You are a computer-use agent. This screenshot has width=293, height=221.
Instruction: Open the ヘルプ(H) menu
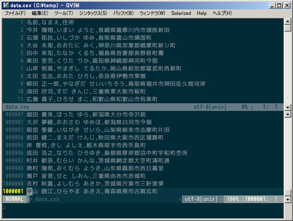(222, 13)
